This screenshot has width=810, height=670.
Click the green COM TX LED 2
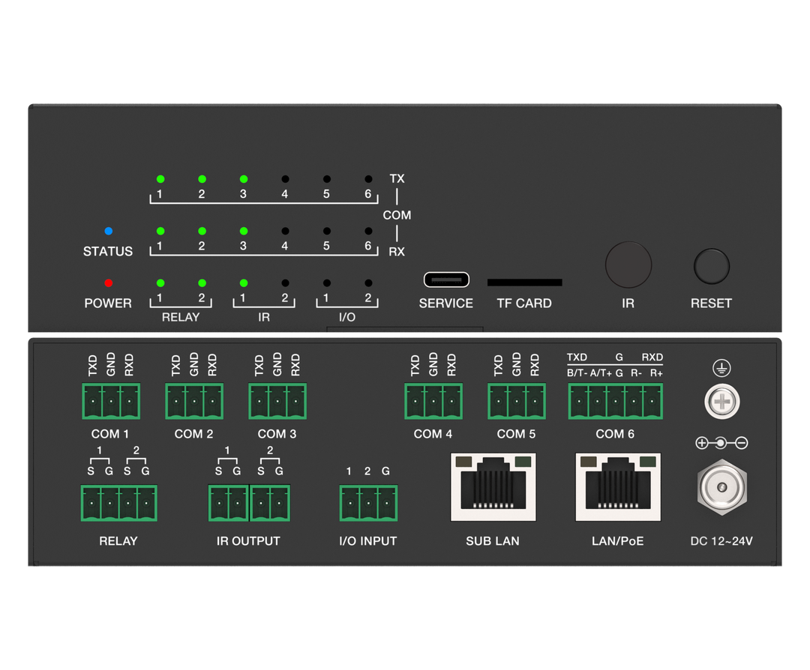[202, 179]
